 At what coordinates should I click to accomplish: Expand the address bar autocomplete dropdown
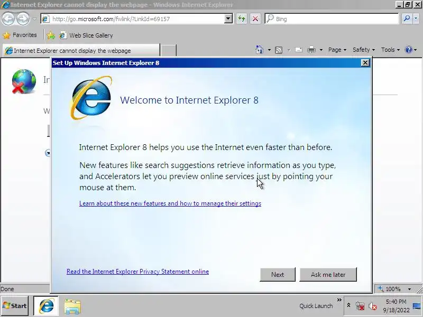click(x=228, y=19)
